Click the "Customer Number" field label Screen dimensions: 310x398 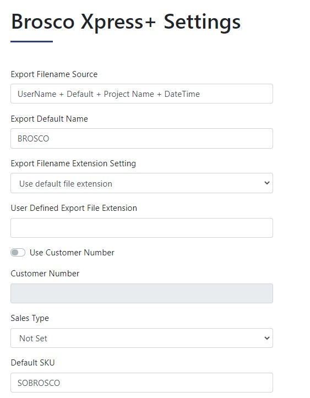tap(45, 274)
